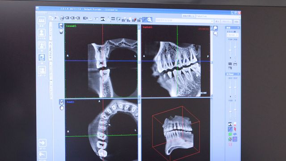The height and width of the screenshot is (161, 286).
Task: Click the lower magnifier icon beside Sagittal view
Action: click(215, 34)
